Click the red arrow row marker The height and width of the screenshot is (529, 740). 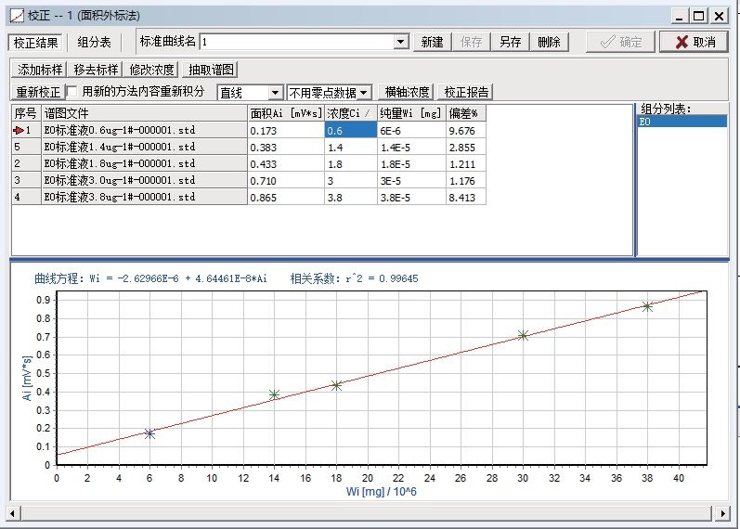19,130
